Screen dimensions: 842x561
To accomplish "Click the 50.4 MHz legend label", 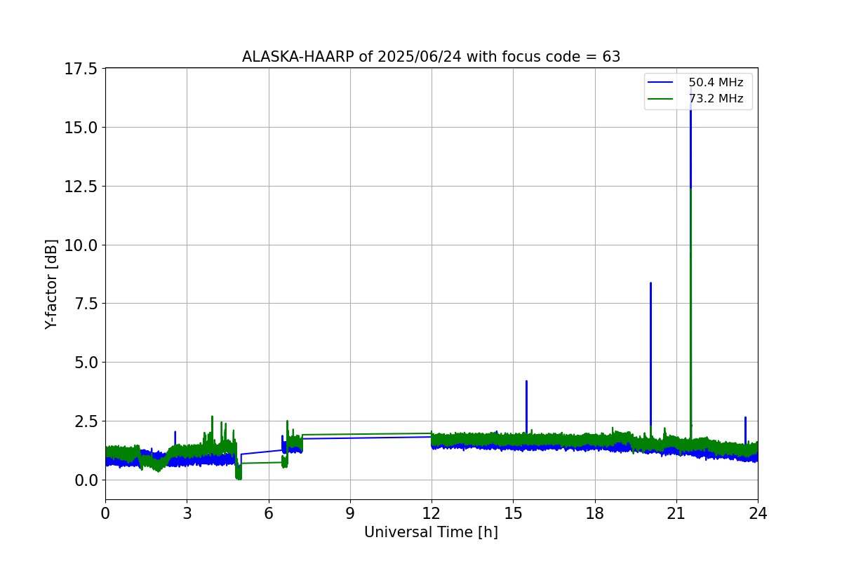I will pyautogui.click(x=716, y=83).
